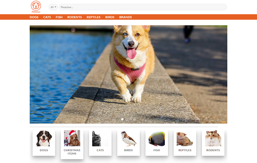
Task: Go to CATS in the orange navbar
Action: click(47, 17)
